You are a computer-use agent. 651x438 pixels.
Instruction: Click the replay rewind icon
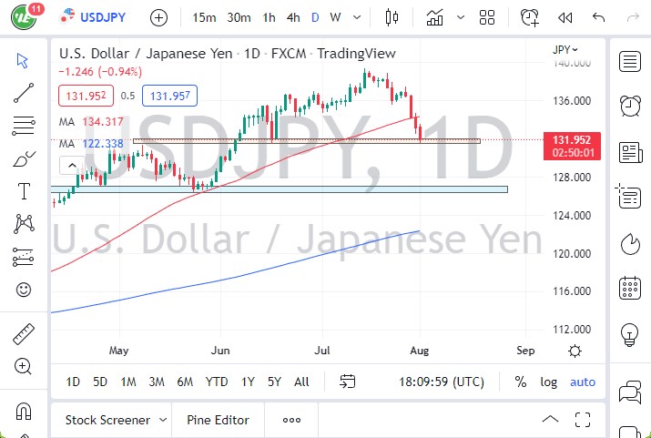[565, 17]
